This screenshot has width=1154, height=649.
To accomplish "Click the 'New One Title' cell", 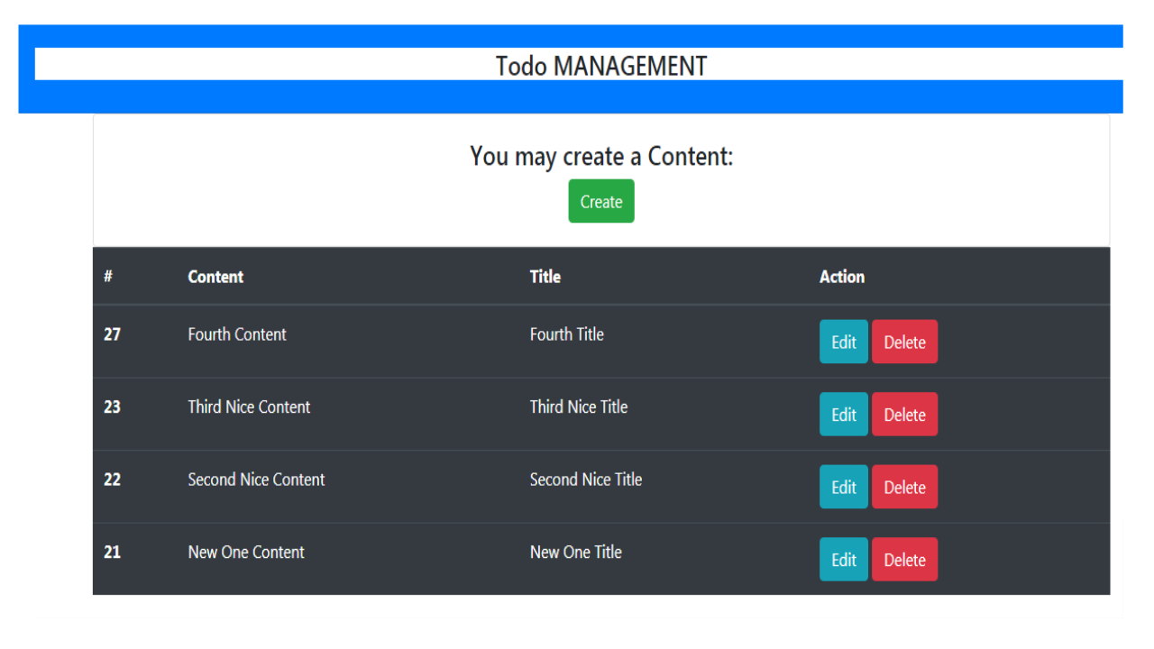I will tap(576, 552).
